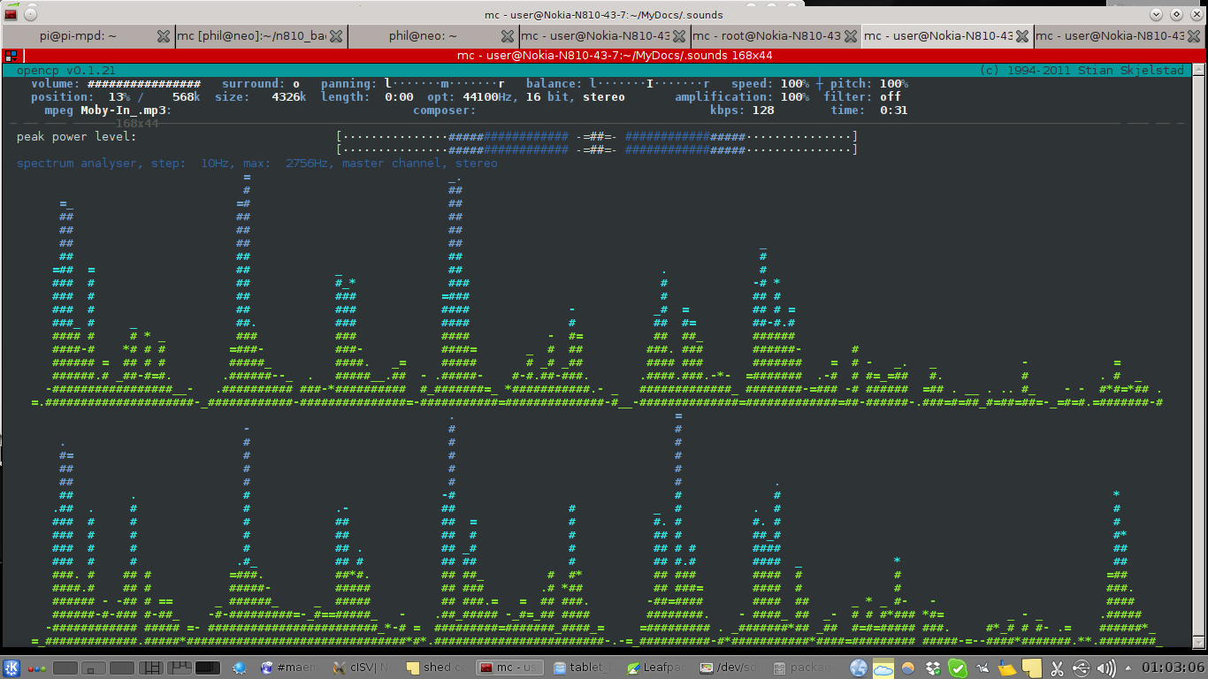Open the USB device notifier tray icon

tap(1081, 668)
